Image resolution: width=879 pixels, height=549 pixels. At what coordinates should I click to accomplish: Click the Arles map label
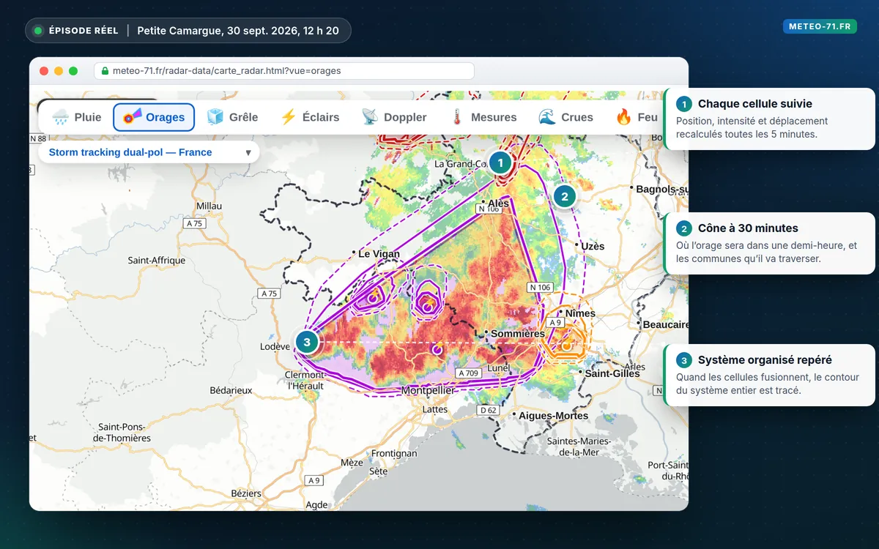pos(635,367)
